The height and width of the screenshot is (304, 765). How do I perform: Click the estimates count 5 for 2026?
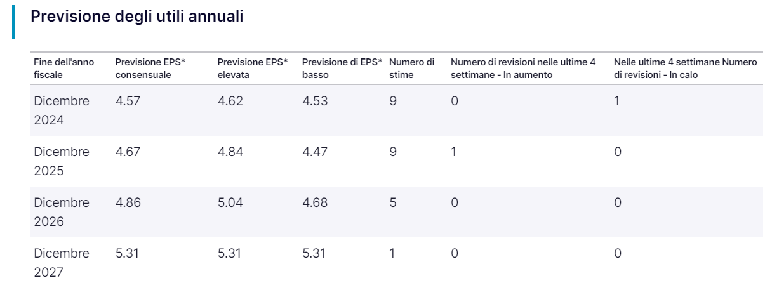click(393, 202)
